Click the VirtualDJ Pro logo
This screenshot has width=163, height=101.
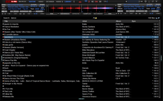(11, 1)
